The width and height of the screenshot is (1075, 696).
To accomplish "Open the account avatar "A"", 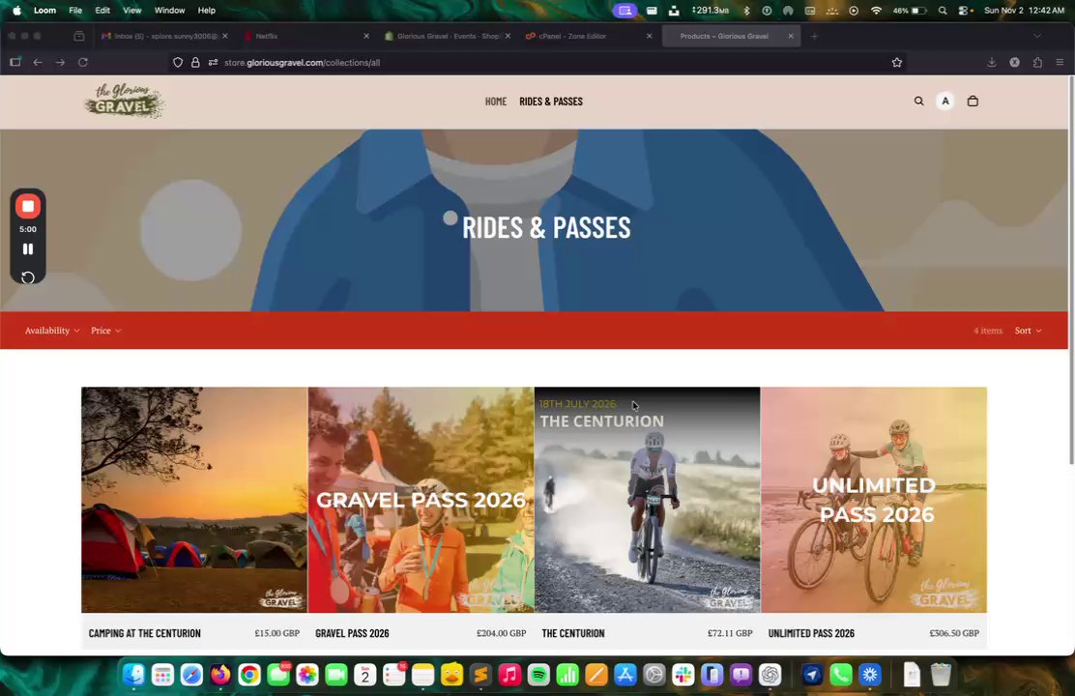I will point(945,101).
